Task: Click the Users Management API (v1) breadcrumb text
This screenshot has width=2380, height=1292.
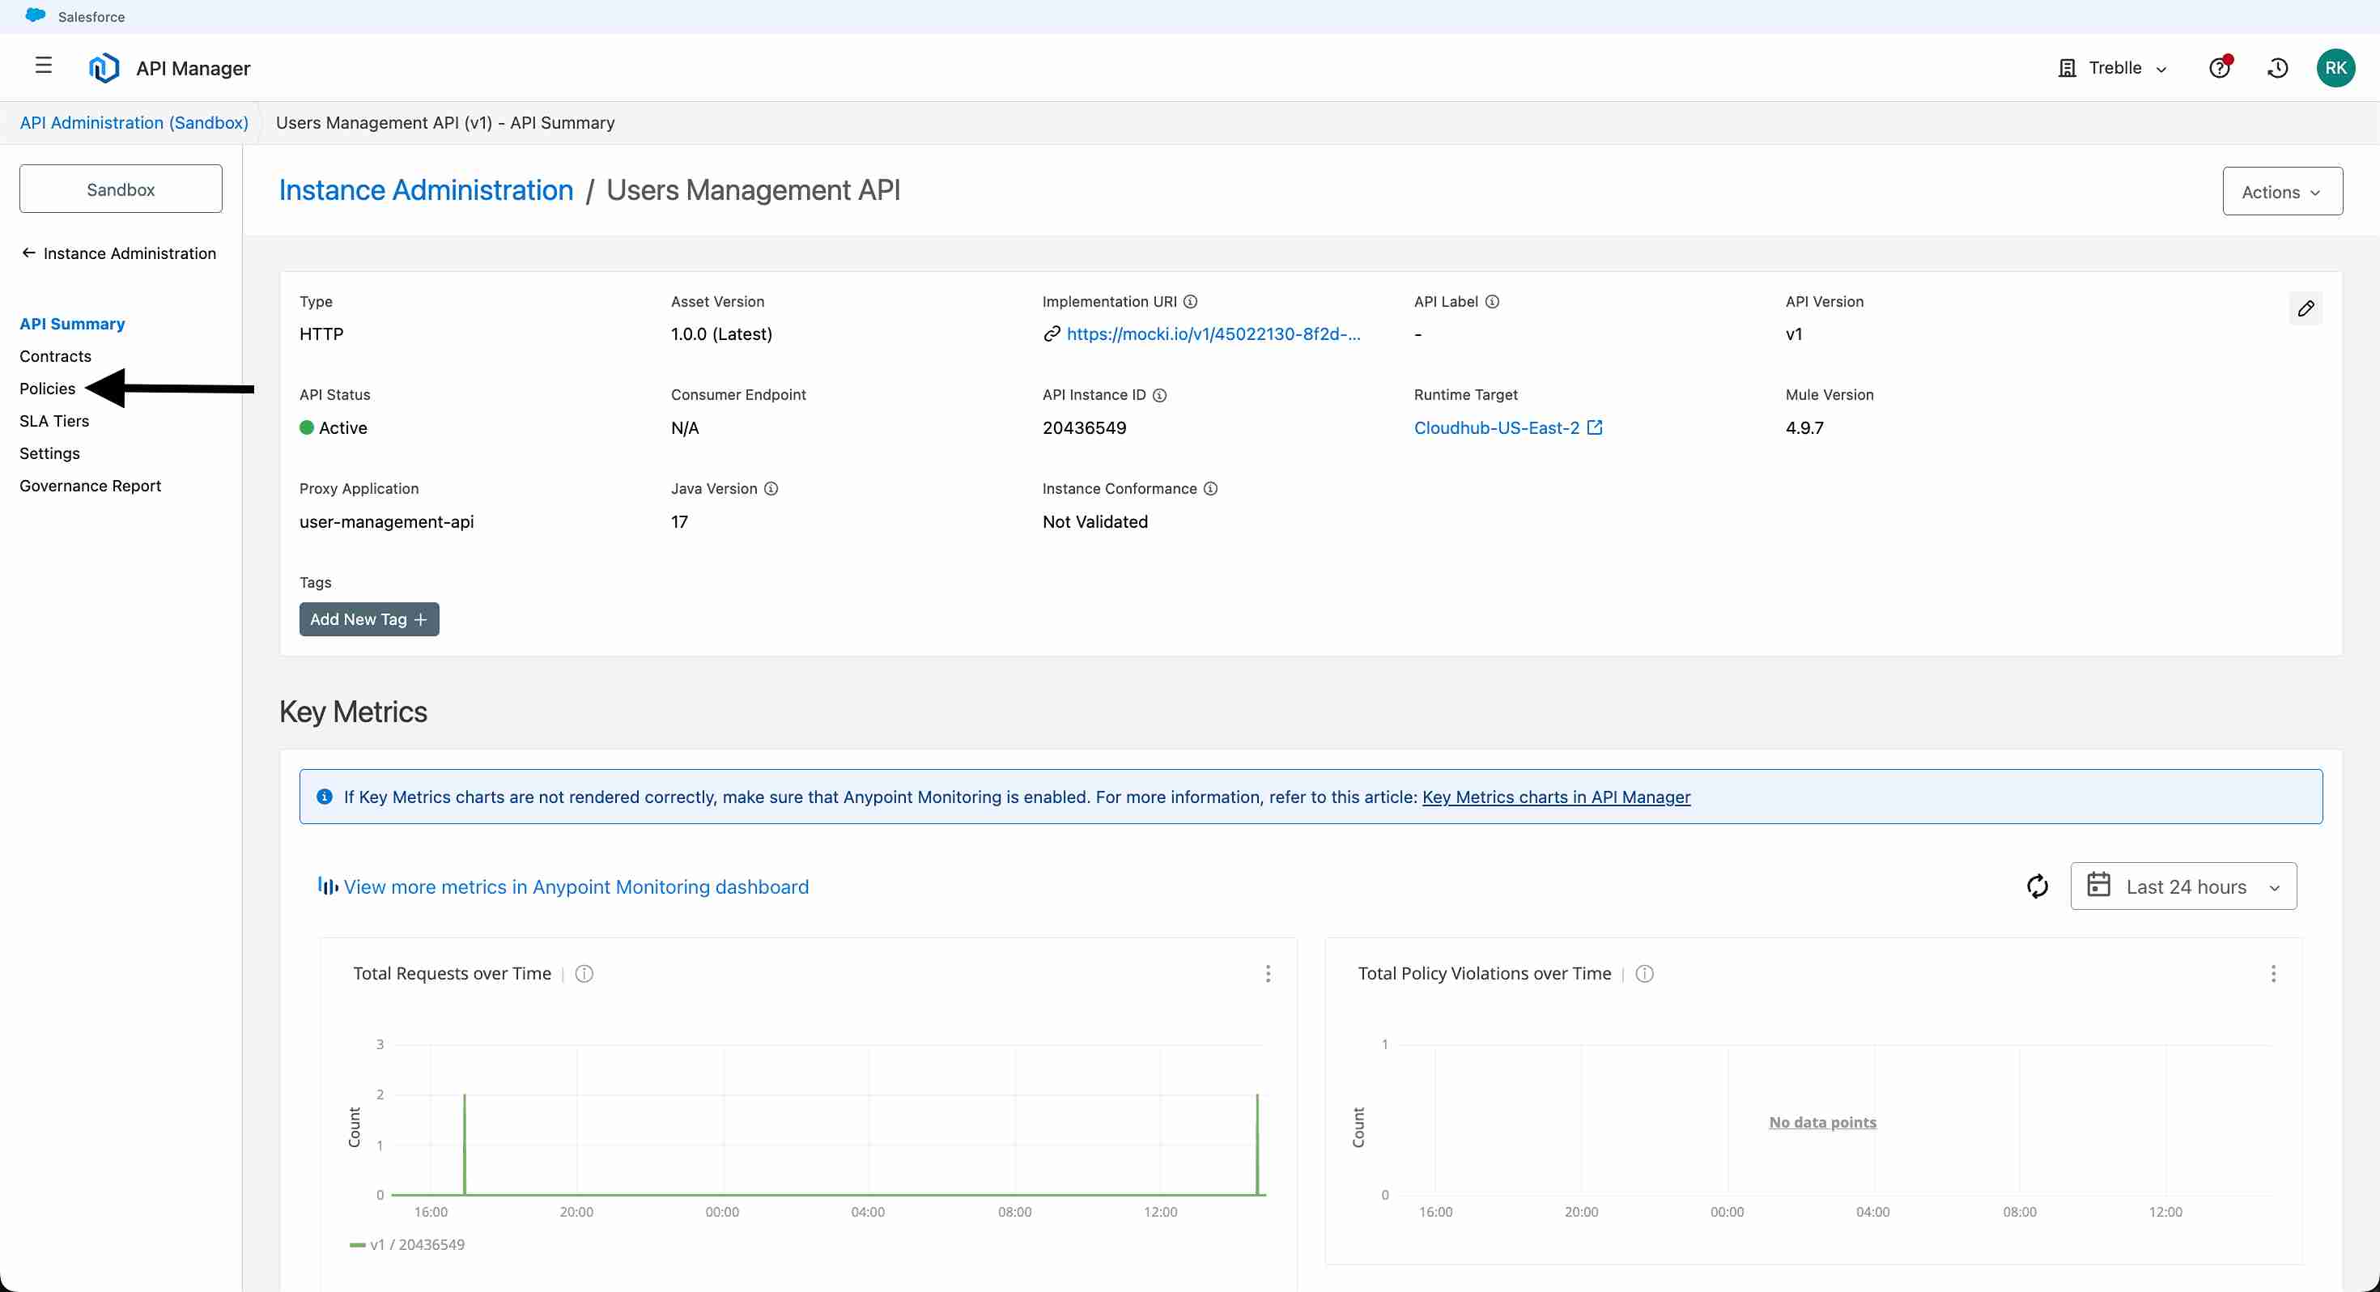Action: coord(445,122)
